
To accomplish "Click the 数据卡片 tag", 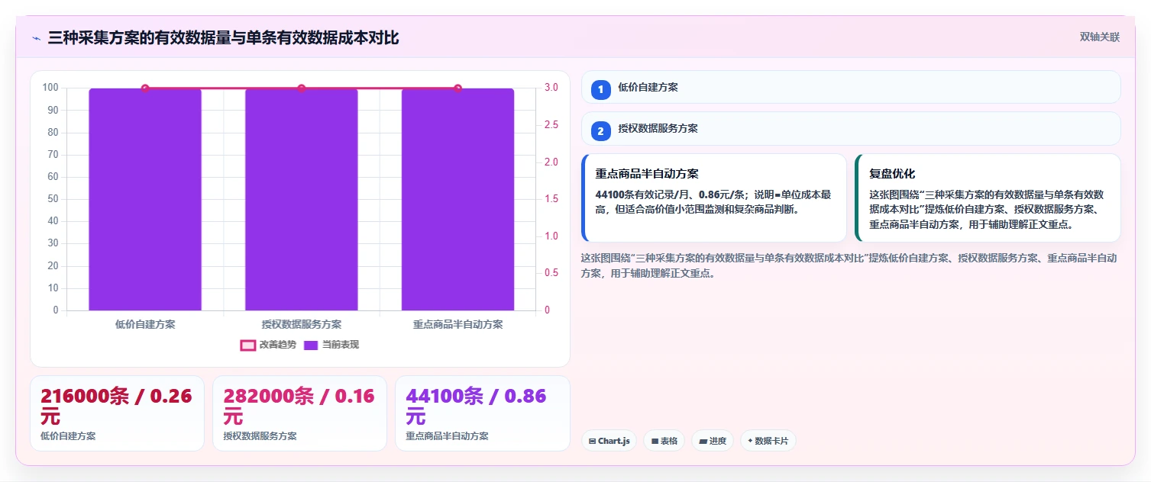I will (x=768, y=441).
